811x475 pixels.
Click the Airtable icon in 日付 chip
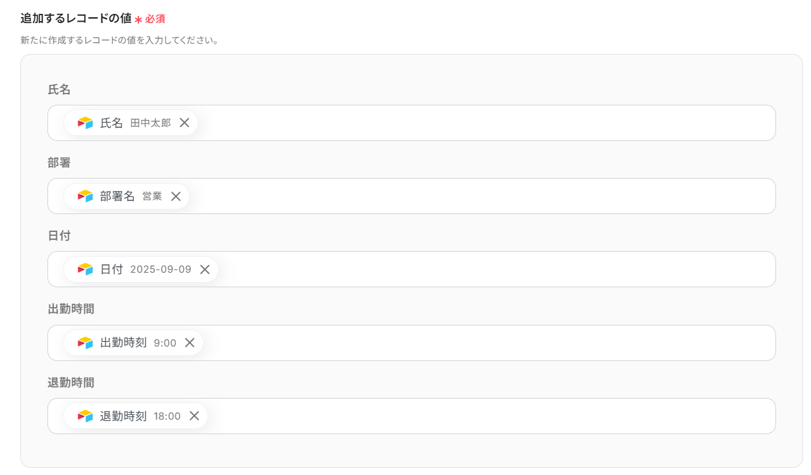[x=85, y=269]
